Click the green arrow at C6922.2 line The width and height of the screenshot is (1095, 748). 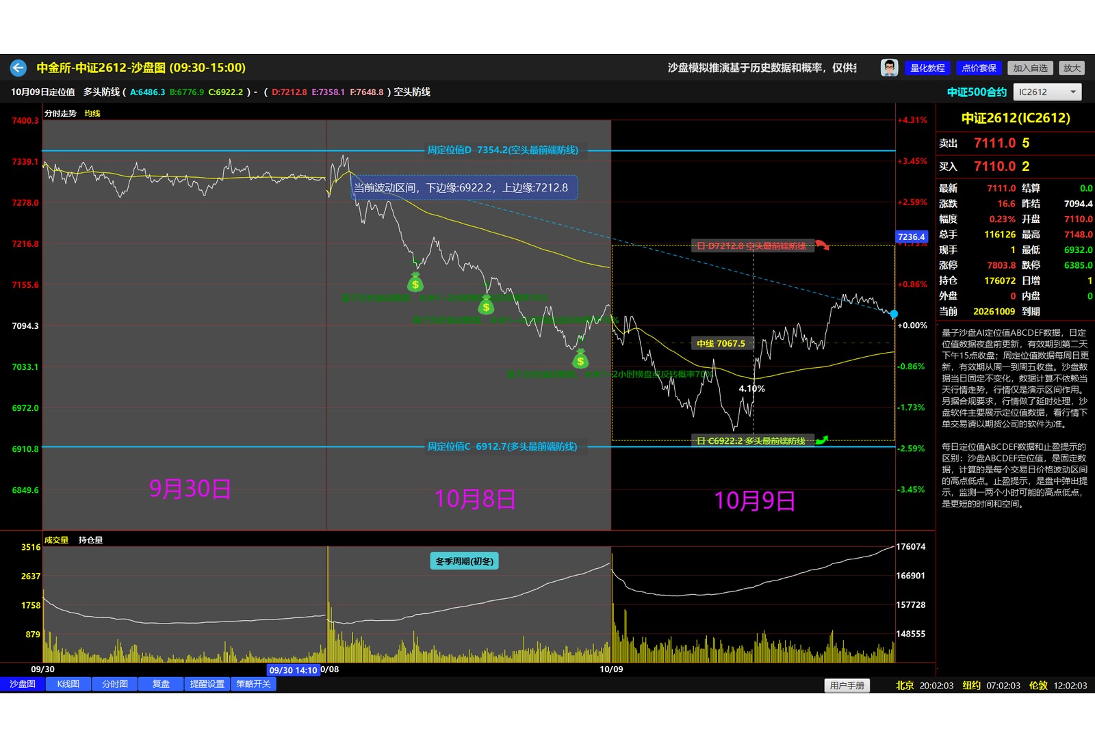[822, 440]
